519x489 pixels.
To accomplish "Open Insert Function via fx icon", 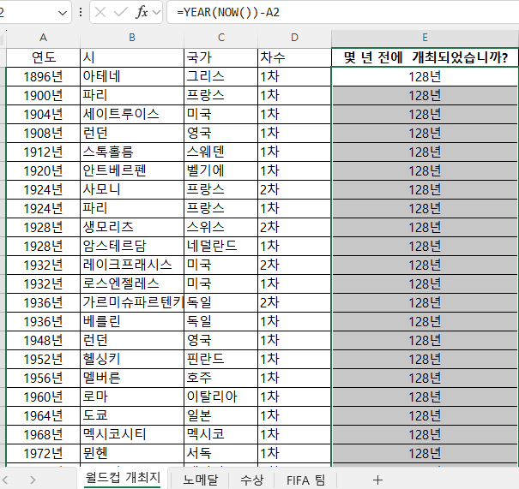I will pos(142,13).
